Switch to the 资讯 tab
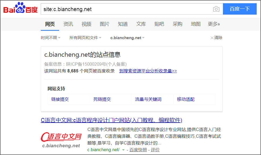 (x=68, y=24)
